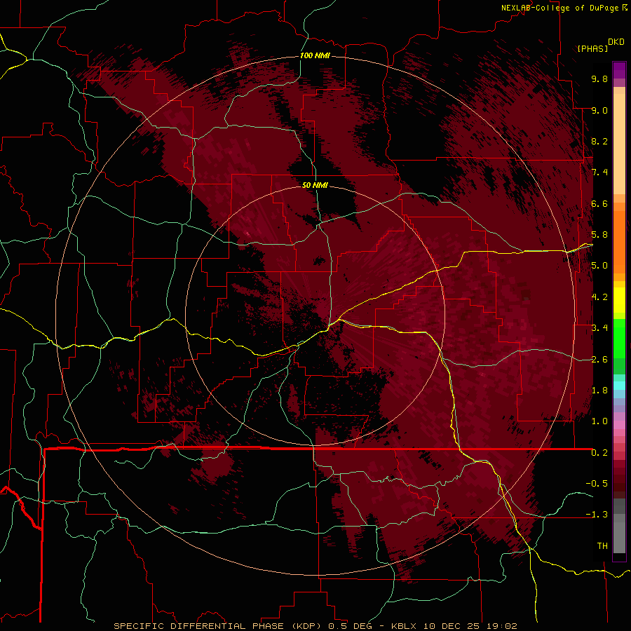Click the 6.6 value on color scale

[599, 203]
